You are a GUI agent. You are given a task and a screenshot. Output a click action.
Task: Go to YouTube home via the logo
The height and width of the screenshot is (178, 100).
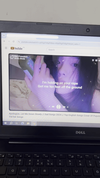click(x=17, y=48)
